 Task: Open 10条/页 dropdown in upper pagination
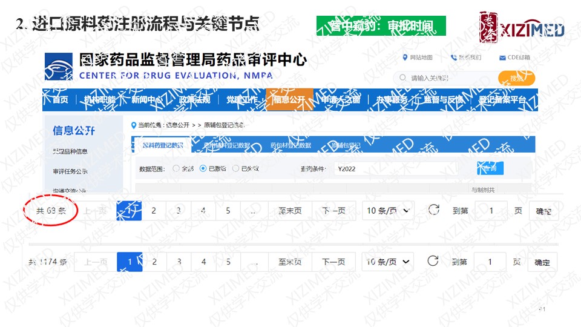pyautogui.click(x=387, y=211)
